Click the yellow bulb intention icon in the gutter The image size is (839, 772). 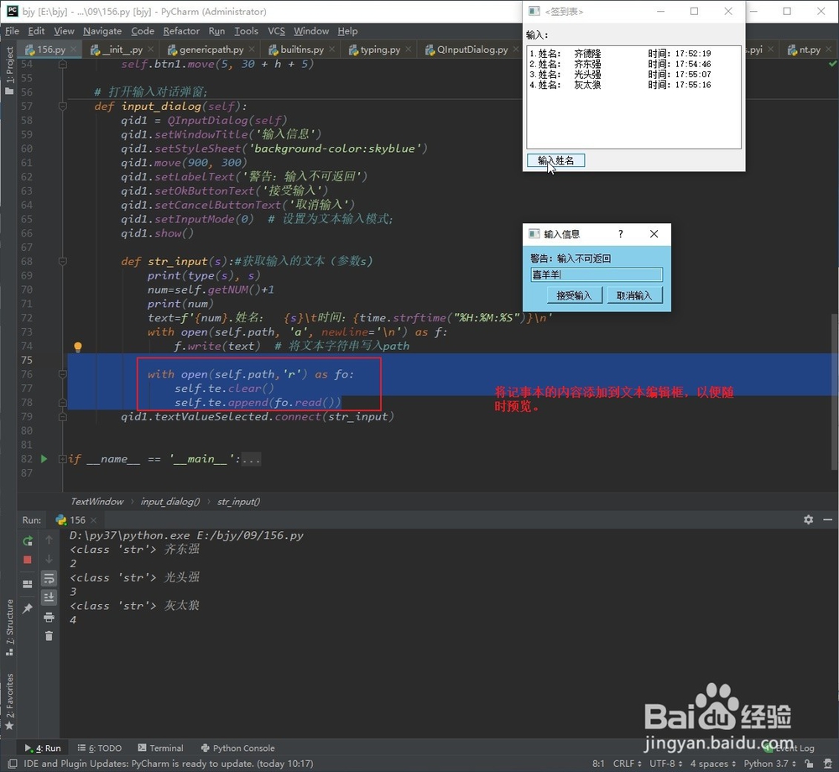[x=78, y=346]
